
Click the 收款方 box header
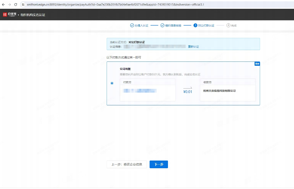[x=228, y=82]
